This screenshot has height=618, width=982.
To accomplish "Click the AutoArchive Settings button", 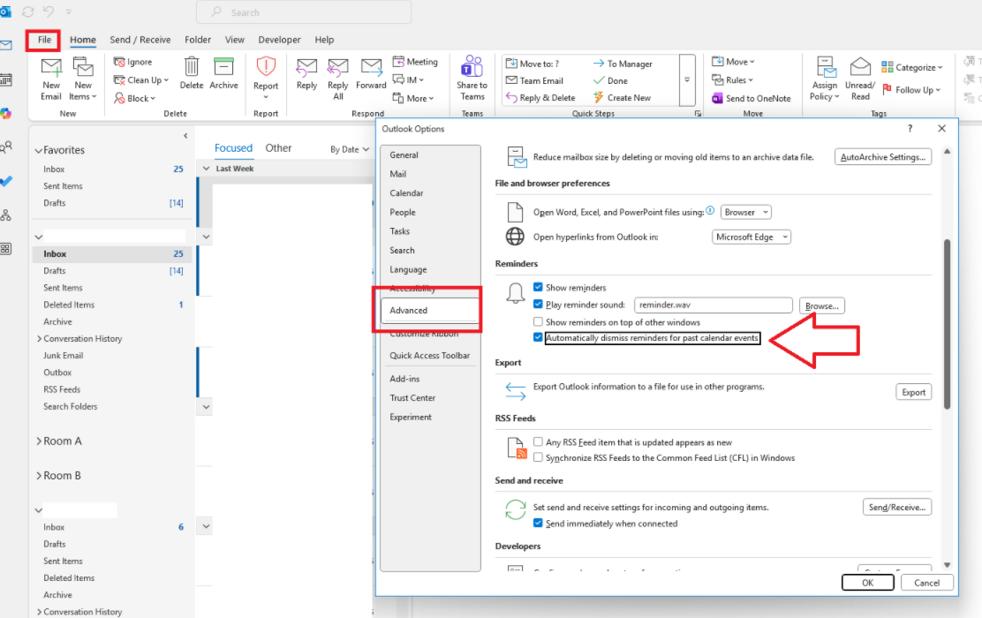I will coord(883,157).
